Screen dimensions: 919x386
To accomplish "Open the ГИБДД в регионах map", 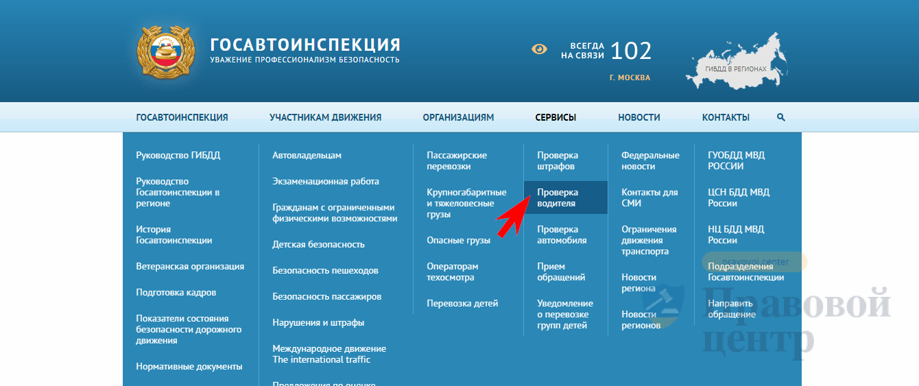I will click(x=736, y=61).
